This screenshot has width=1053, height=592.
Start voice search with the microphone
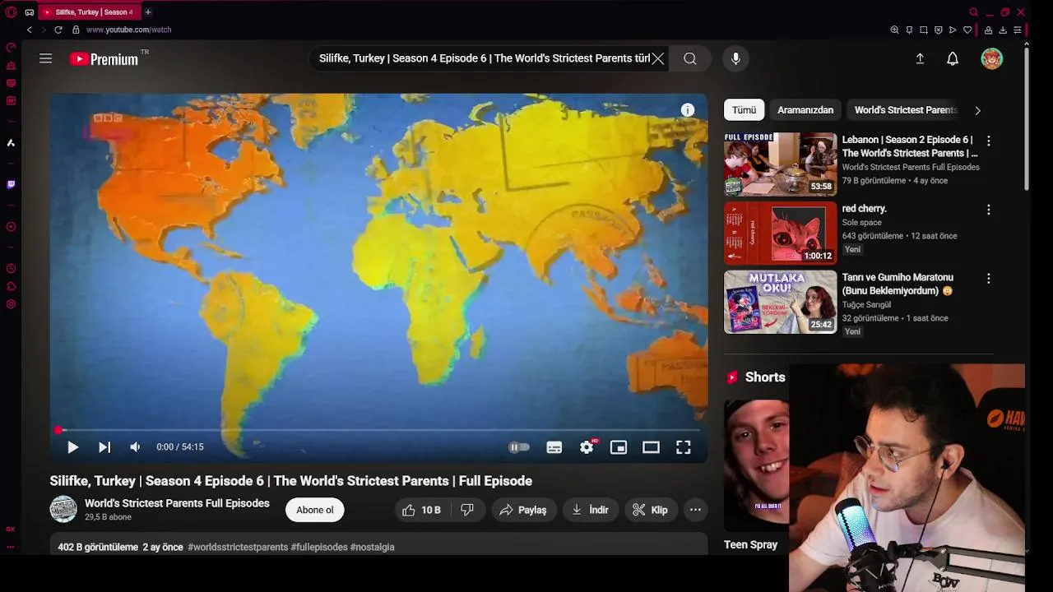pyautogui.click(x=735, y=58)
